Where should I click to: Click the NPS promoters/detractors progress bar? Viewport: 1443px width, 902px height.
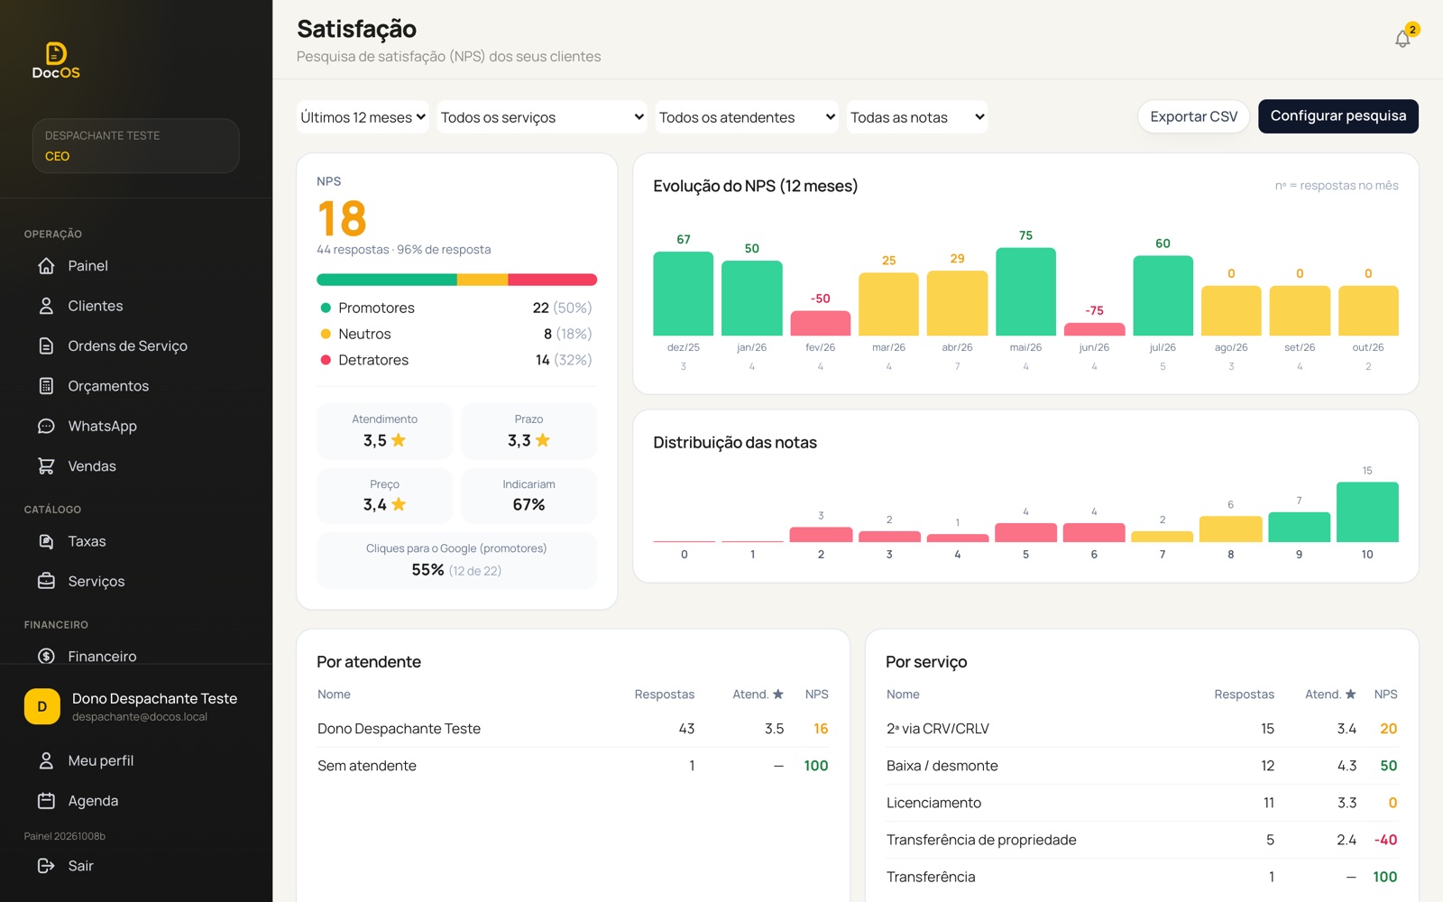click(x=456, y=280)
